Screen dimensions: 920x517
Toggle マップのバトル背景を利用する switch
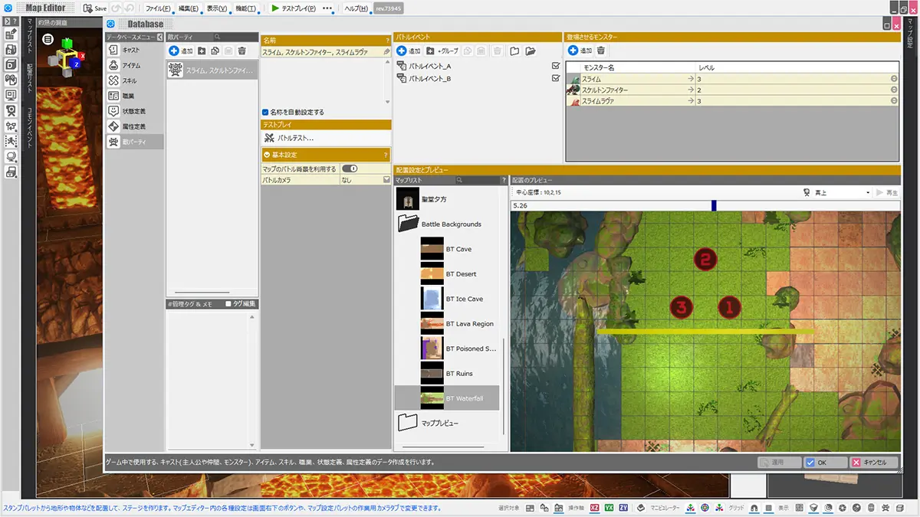(350, 169)
